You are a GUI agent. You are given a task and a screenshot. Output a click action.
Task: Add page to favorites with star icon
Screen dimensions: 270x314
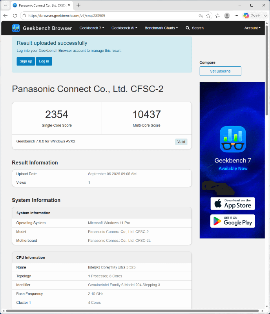click(208, 16)
